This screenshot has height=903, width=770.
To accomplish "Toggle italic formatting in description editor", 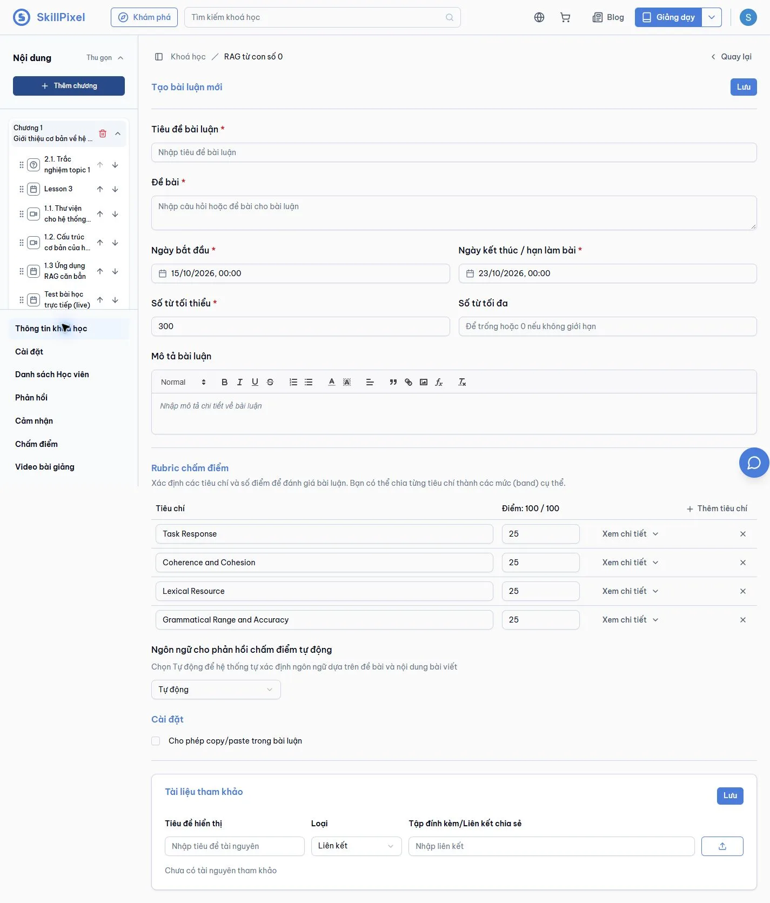I will pos(239,382).
